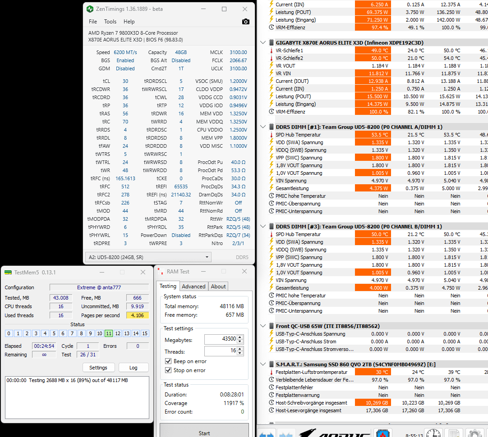
Task: Click the Host-Lesevorgänge insgesamt row label
Action: coord(308,410)
